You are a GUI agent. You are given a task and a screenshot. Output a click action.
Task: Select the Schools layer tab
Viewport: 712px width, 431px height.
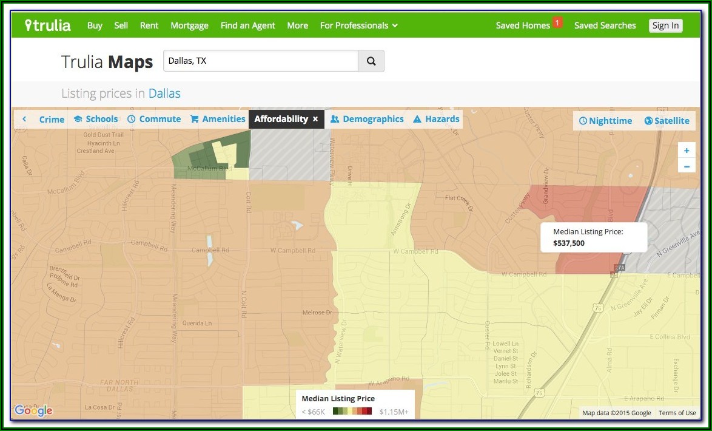point(96,119)
